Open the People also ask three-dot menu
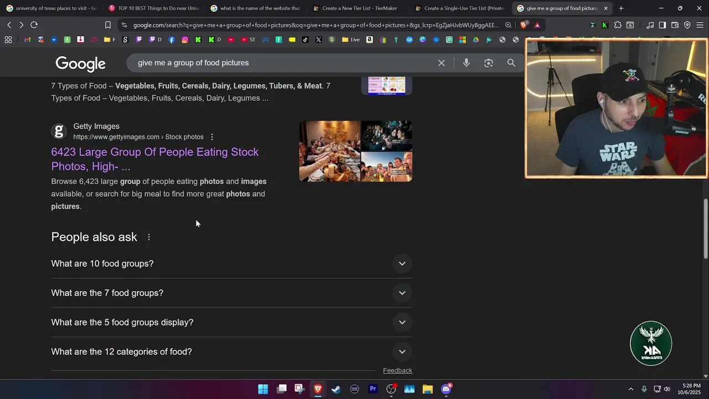The width and height of the screenshot is (709, 399). 149,237
